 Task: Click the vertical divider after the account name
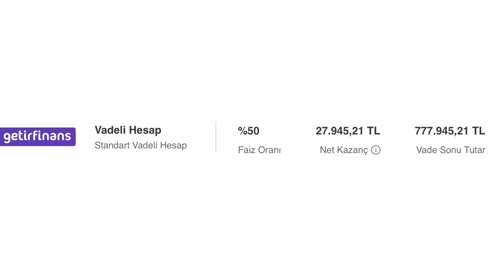(216, 137)
